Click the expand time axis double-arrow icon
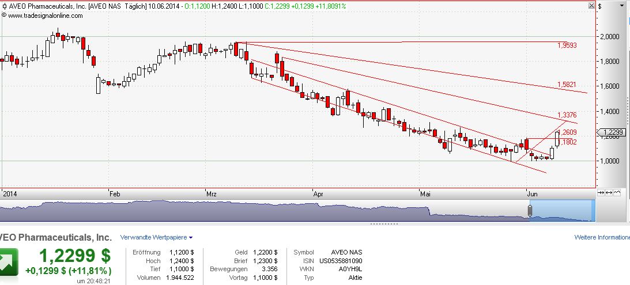 [610, 192]
